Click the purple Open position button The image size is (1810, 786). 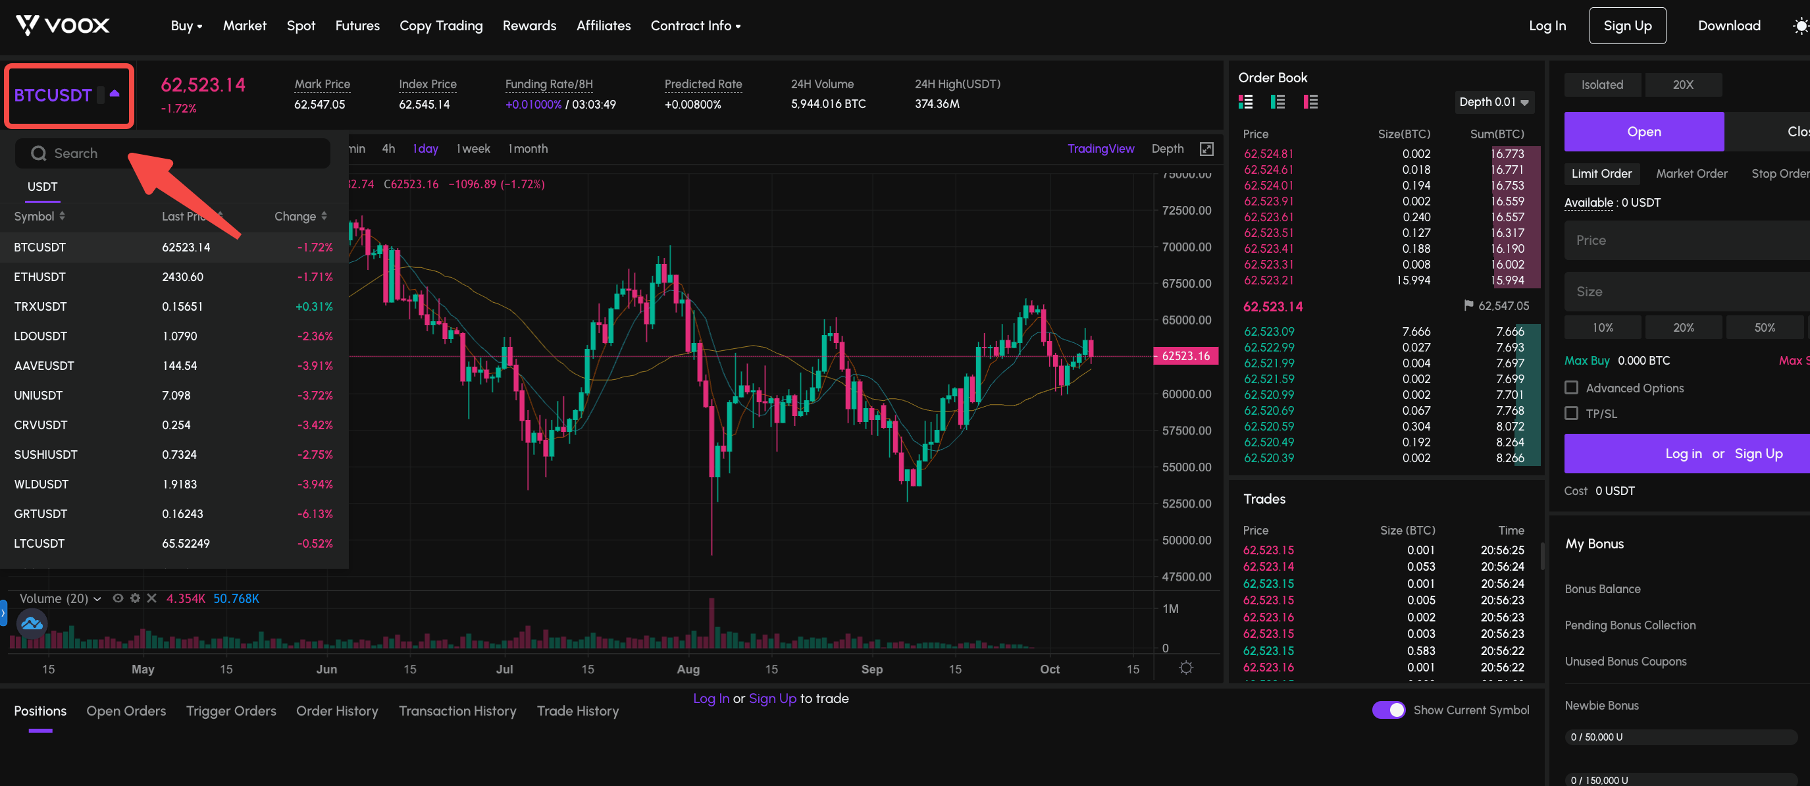1644,132
